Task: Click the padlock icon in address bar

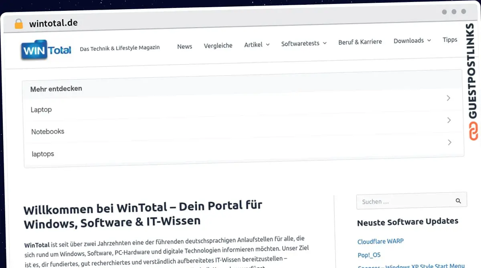Action: [x=19, y=24]
